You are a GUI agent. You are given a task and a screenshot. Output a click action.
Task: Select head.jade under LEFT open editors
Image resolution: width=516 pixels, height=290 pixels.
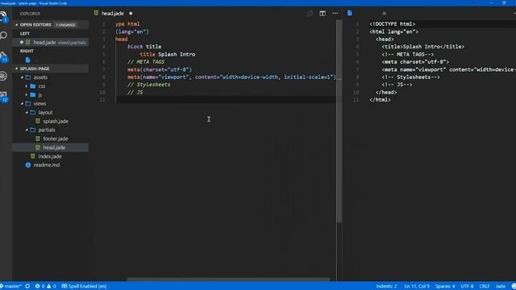pyautogui.click(x=51, y=42)
